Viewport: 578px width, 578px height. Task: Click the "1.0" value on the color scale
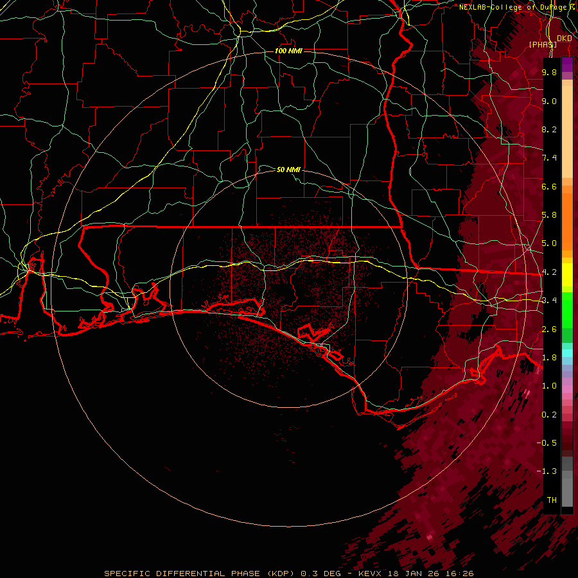549,386
